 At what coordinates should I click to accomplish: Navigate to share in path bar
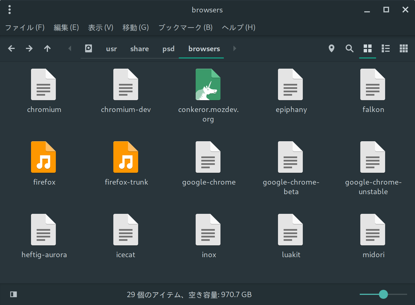[x=140, y=49]
